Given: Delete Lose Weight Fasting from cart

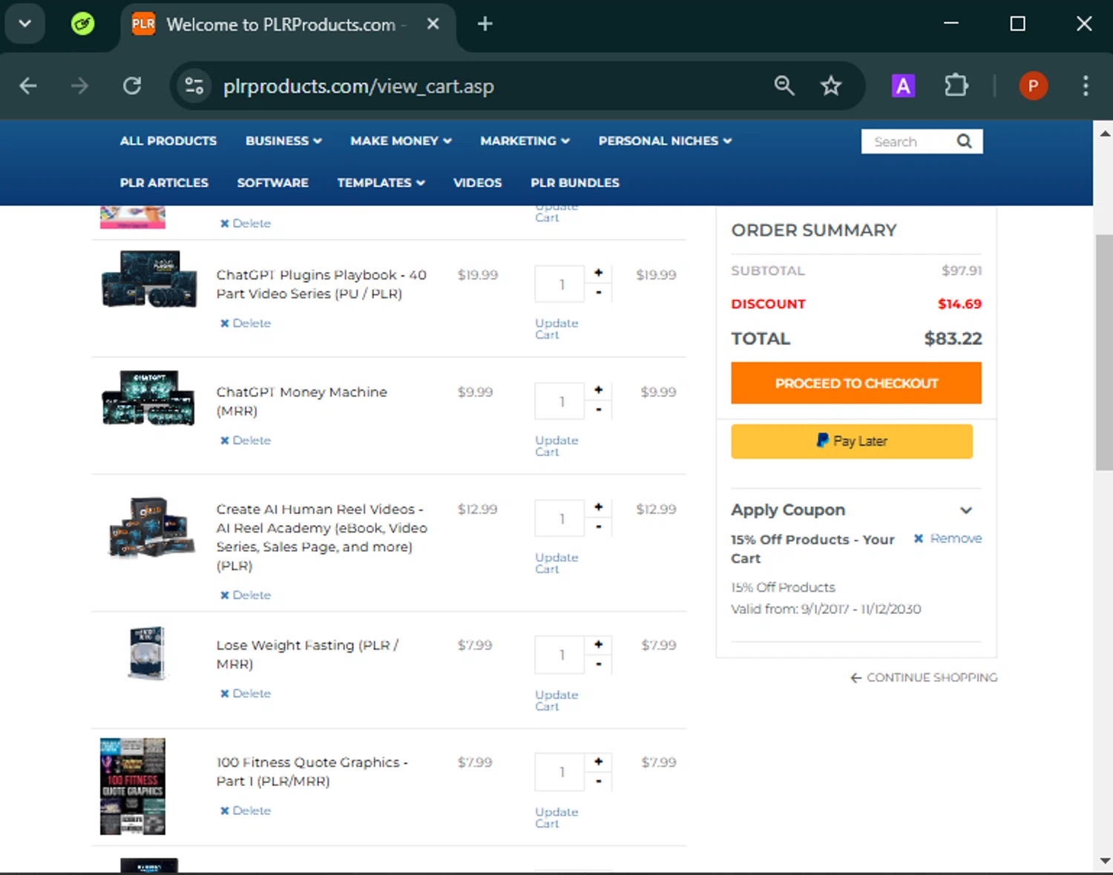Looking at the screenshot, I should (246, 694).
